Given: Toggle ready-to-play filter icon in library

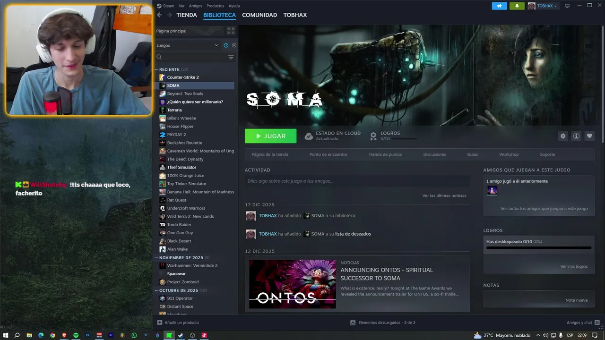Looking at the screenshot, I should pos(234,45).
